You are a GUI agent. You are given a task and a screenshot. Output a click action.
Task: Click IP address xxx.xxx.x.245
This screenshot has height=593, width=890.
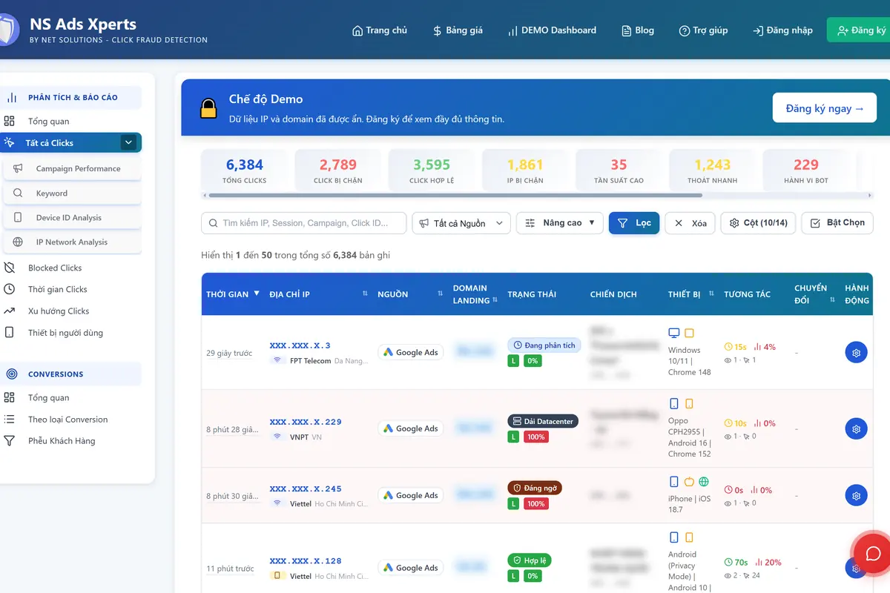tap(306, 488)
